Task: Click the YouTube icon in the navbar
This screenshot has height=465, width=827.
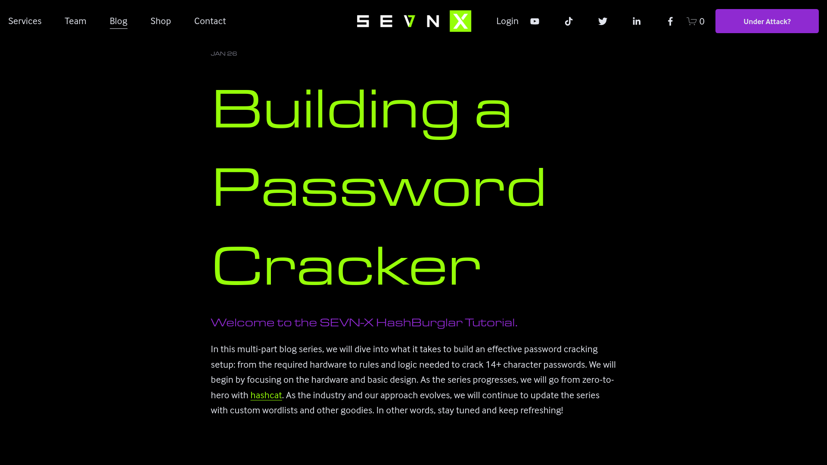Action: pos(535,21)
